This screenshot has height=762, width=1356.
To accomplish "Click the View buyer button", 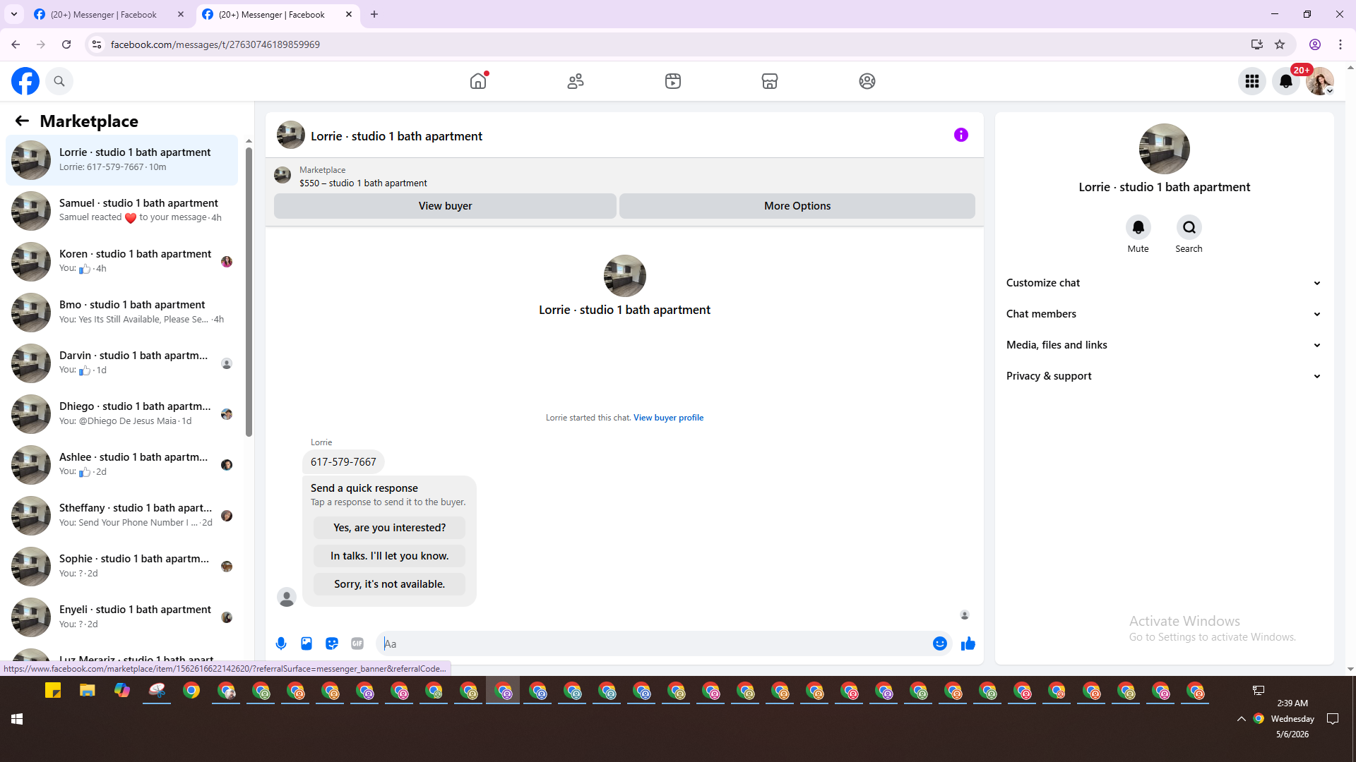I will [445, 206].
